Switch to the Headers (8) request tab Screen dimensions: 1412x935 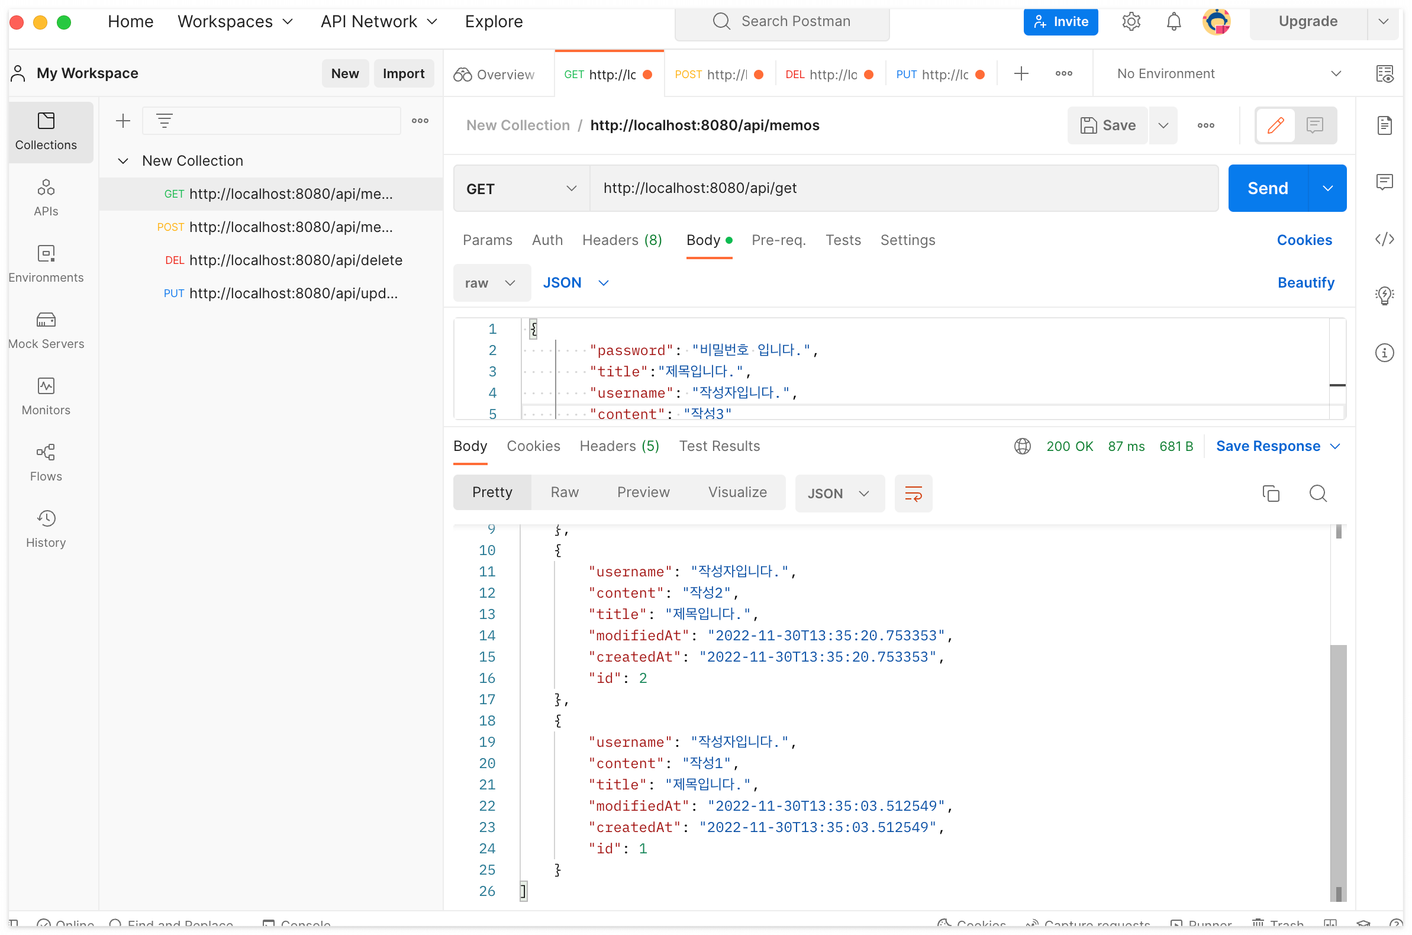(622, 240)
